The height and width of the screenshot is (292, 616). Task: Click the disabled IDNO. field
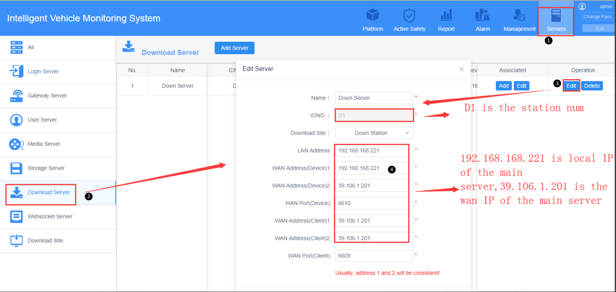coord(374,115)
